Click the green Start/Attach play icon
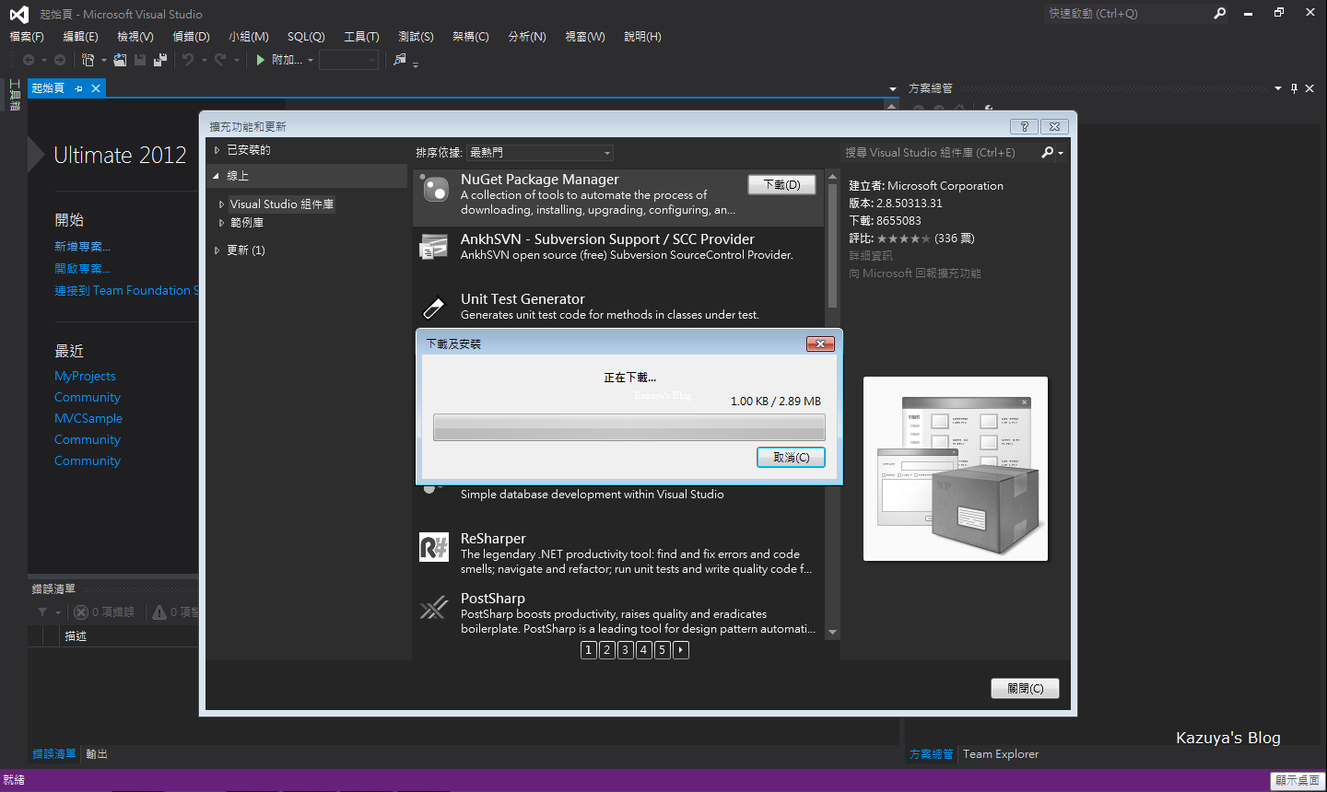 (261, 60)
